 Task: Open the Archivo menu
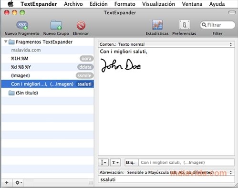[73, 4]
